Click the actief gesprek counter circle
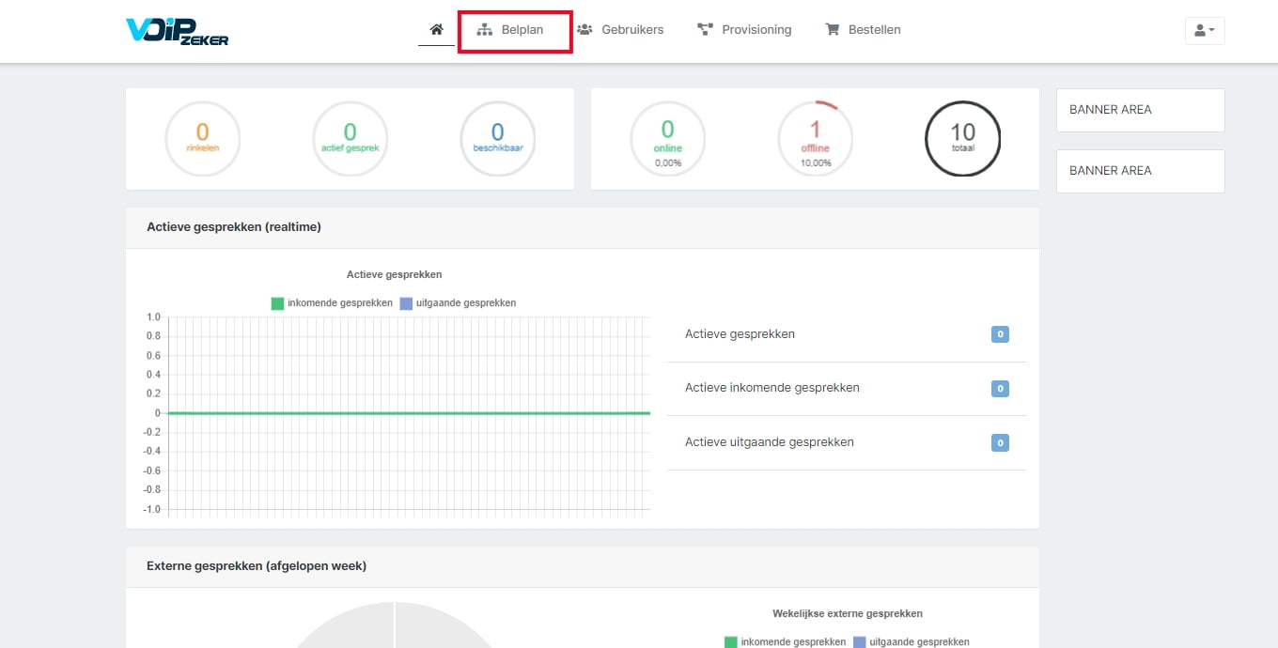 [x=350, y=138]
